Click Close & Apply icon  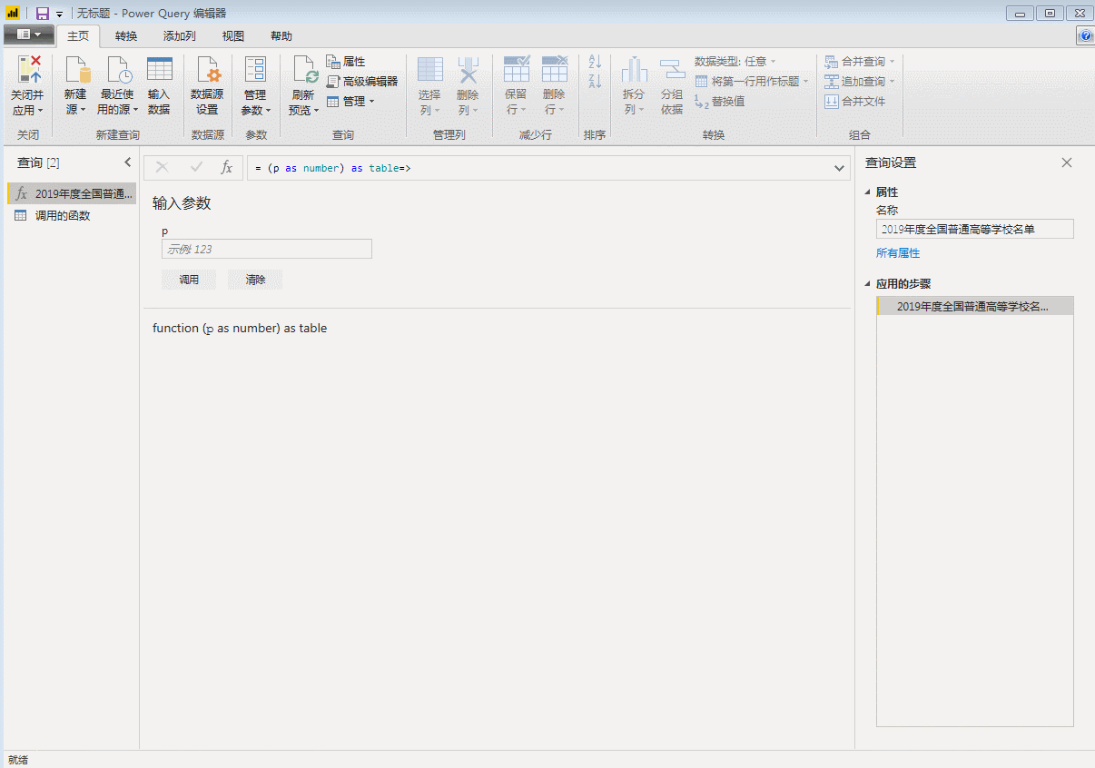pos(29,70)
